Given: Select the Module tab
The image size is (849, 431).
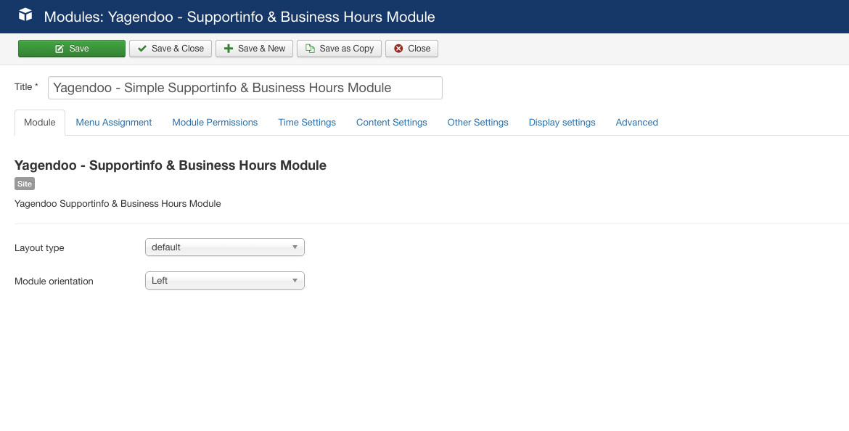Looking at the screenshot, I should coord(39,123).
